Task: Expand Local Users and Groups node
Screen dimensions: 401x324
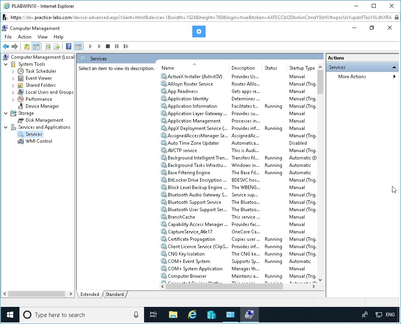Action: (13, 92)
